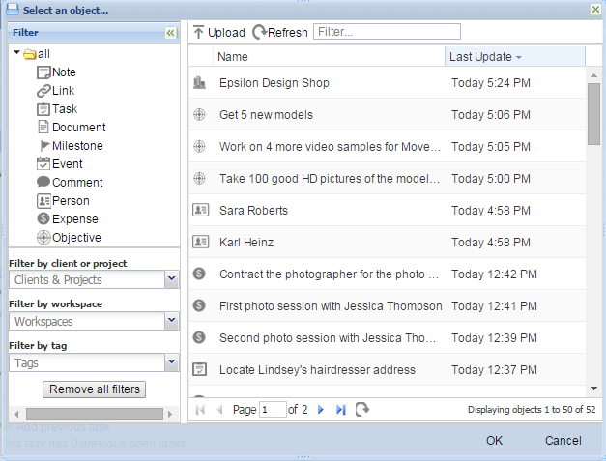Click the paging reload icon

coord(362,410)
